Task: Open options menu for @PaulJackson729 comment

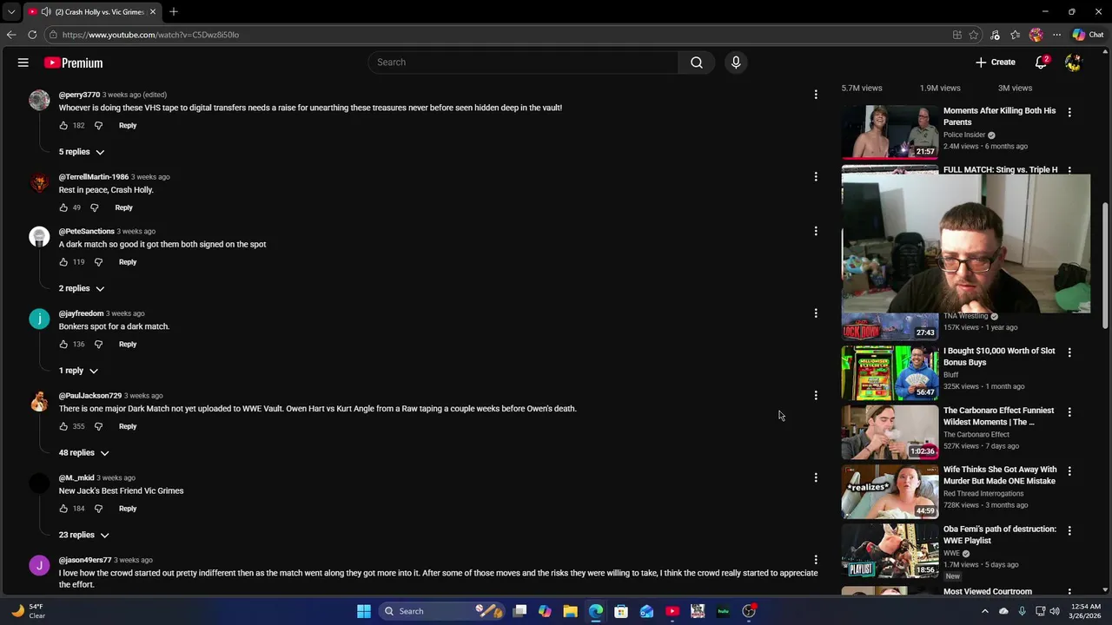Action: tap(816, 395)
